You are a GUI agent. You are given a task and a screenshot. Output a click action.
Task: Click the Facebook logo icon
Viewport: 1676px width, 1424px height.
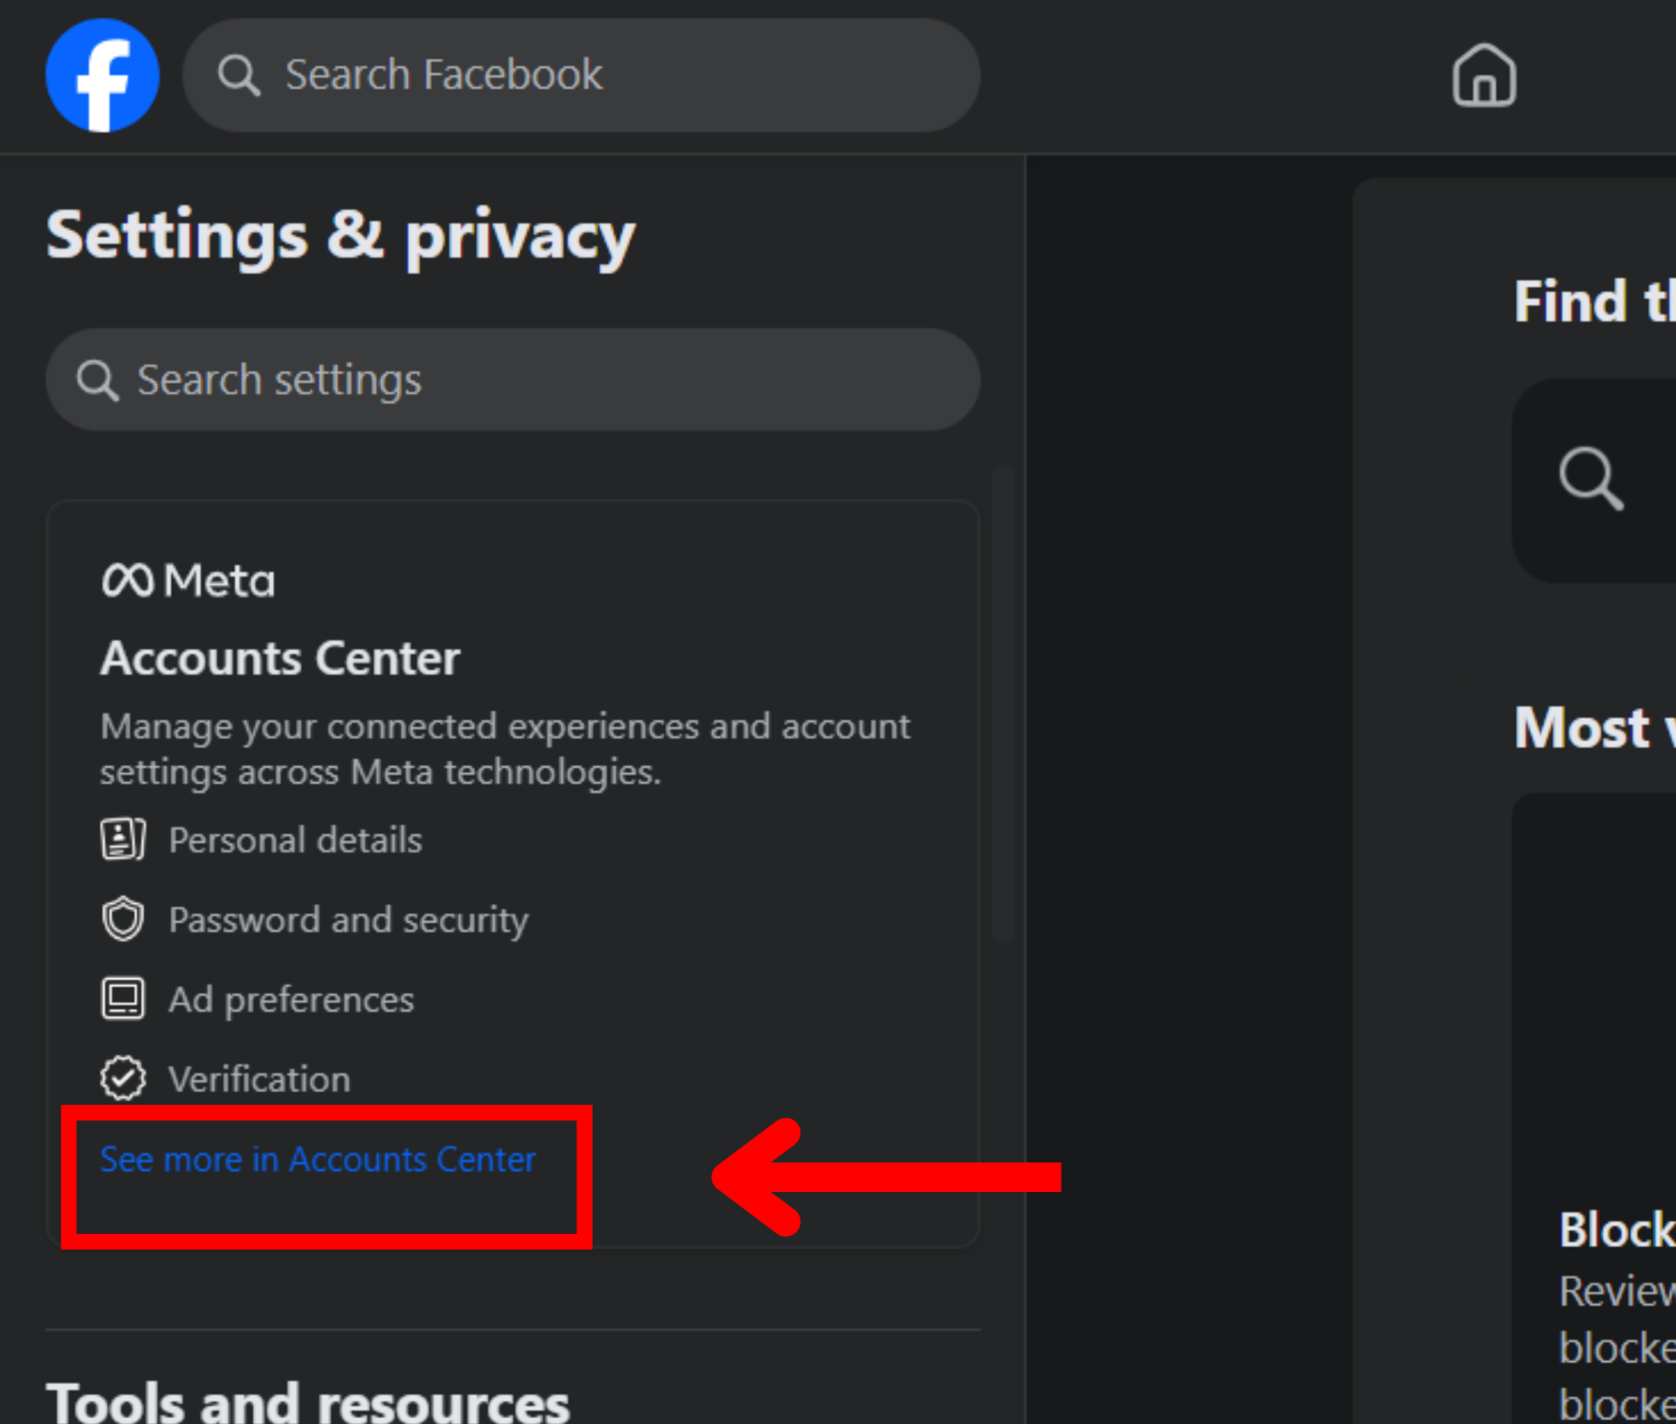102,75
